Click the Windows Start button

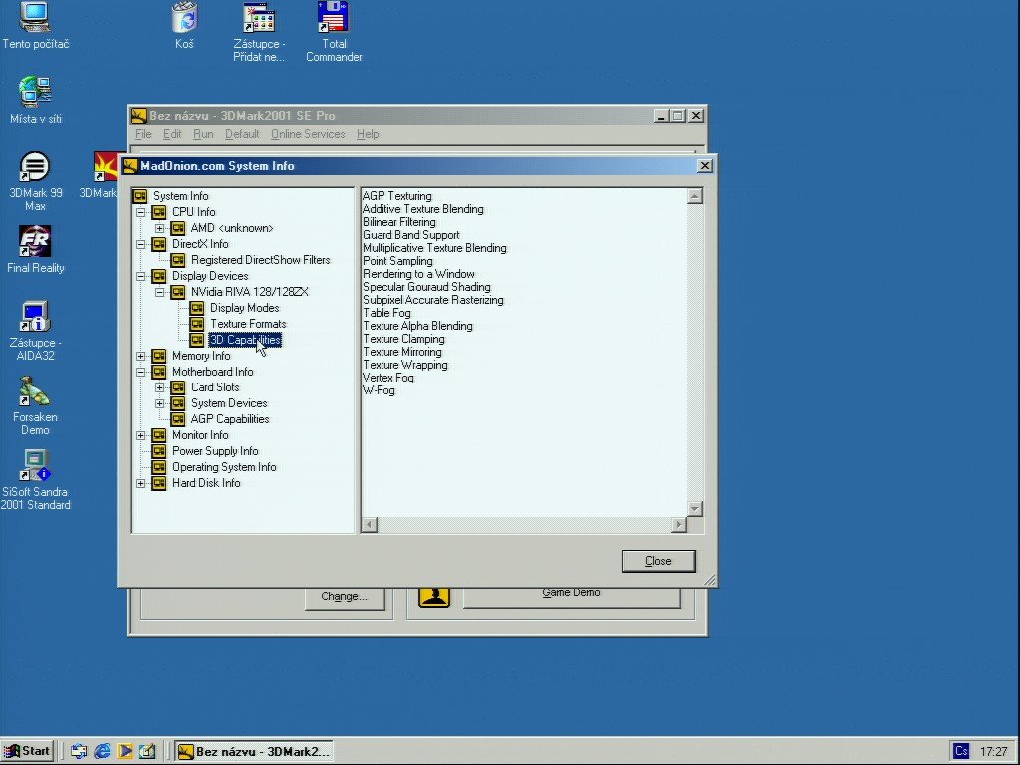27,751
